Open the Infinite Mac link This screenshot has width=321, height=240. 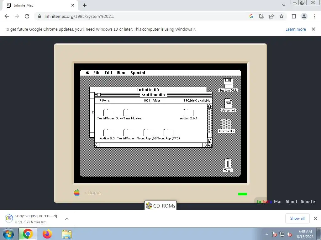click(270, 202)
